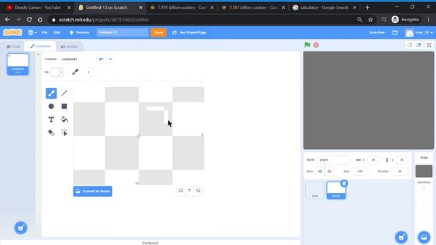436x245 pixels.
Task: Click the project title field
Action: (122, 33)
